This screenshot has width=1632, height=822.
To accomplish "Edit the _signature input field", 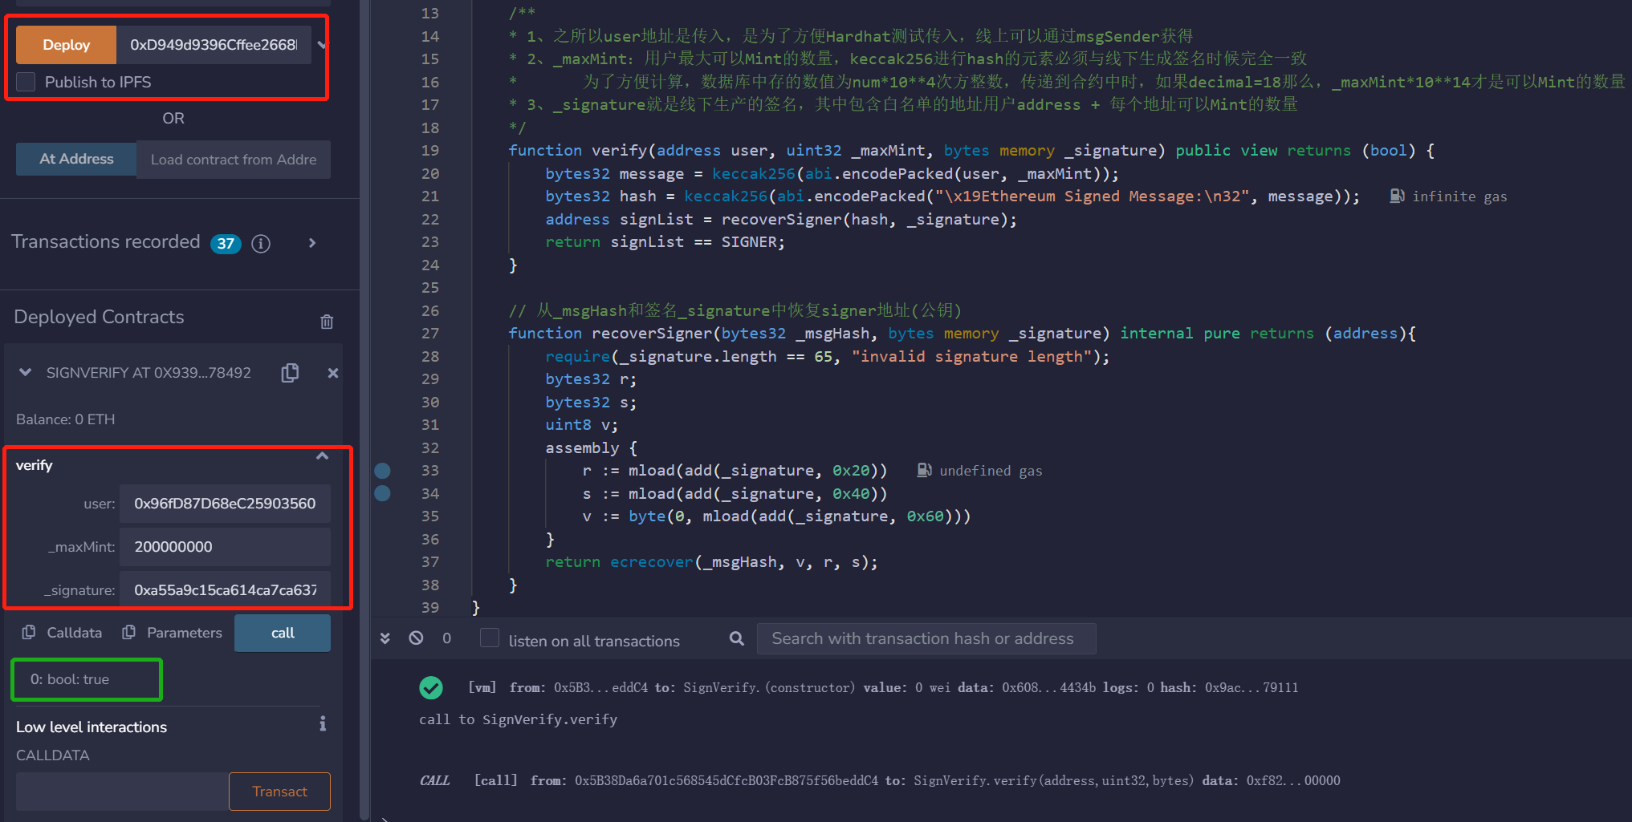I will point(225,590).
